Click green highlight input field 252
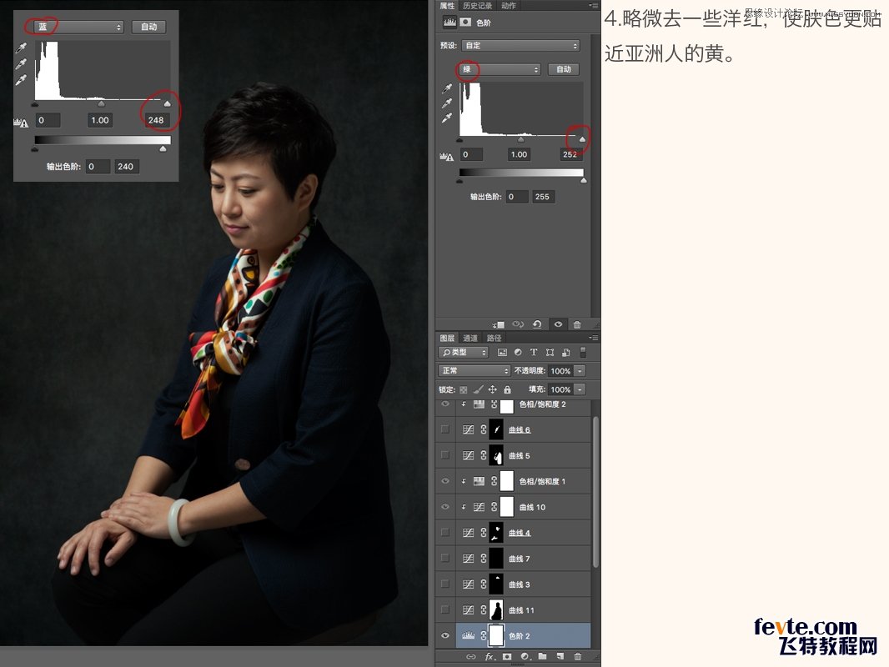The width and height of the screenshot is (889, 667). coord(570,154)
